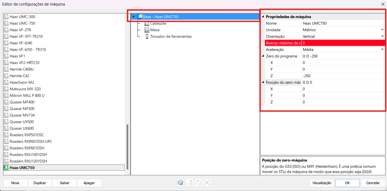Click the Cabeçote component icon in tree
The width and height of the screenshot is (387, 191).
pyautogui.click(x=147, y=23)
